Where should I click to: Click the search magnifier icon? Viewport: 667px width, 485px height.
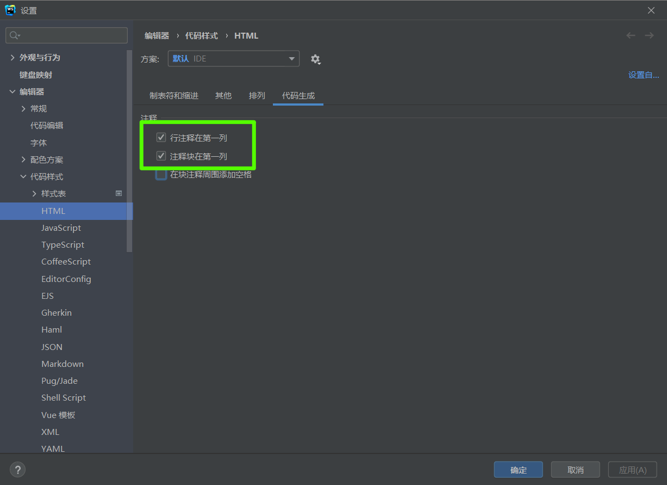click(14, 35)
